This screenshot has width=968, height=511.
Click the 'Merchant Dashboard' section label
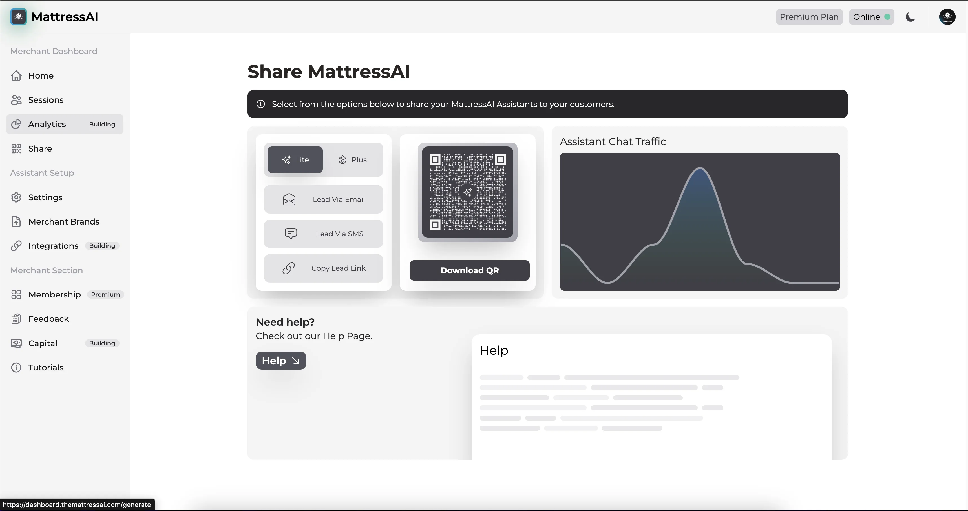click(x=54, y=52)
